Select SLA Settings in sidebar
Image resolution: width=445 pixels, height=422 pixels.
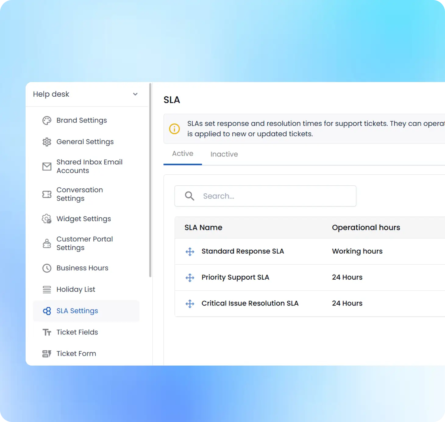[86, 311]
